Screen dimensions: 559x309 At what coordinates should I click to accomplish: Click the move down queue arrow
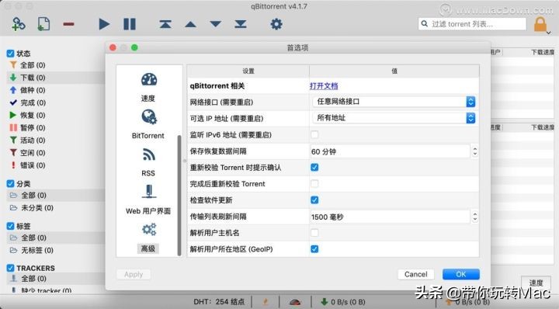click(215, 24)
